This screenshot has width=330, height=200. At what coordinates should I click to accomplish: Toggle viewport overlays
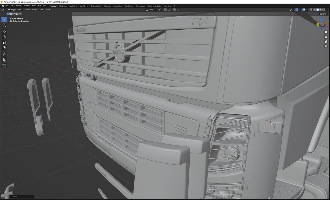[x=304, y=10]
